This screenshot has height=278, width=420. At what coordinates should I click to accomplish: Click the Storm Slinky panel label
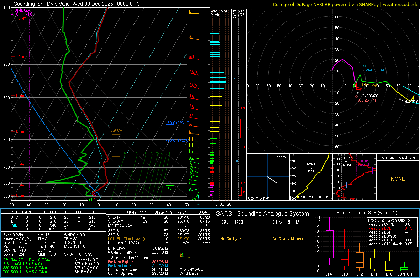(258, 198)
